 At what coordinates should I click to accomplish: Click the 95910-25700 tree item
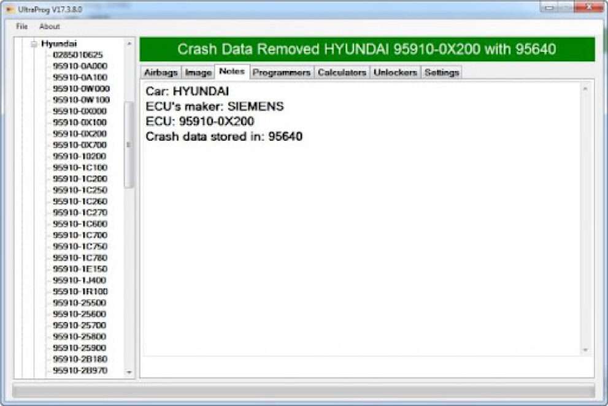79,325
